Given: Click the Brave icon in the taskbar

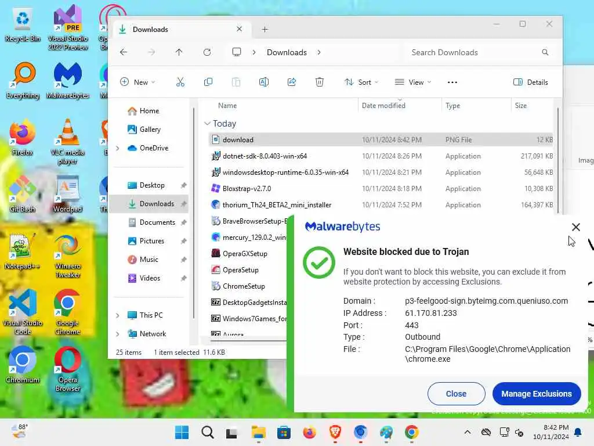Looking at the screenshot, I should tap(335, 432).
